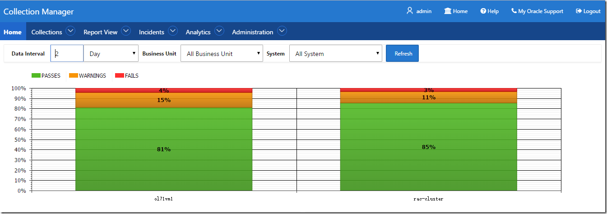Viewport: 607px width, 214px height.
Task: Click the My Oracle Support phone icon
Action: (x=514, y=11)
